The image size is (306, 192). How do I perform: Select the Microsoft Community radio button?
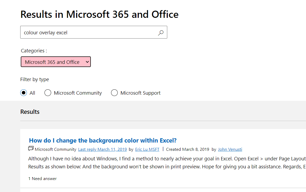(x=48, y=93)
